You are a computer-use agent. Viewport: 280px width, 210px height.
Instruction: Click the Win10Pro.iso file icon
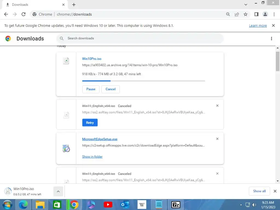(66, 61)
